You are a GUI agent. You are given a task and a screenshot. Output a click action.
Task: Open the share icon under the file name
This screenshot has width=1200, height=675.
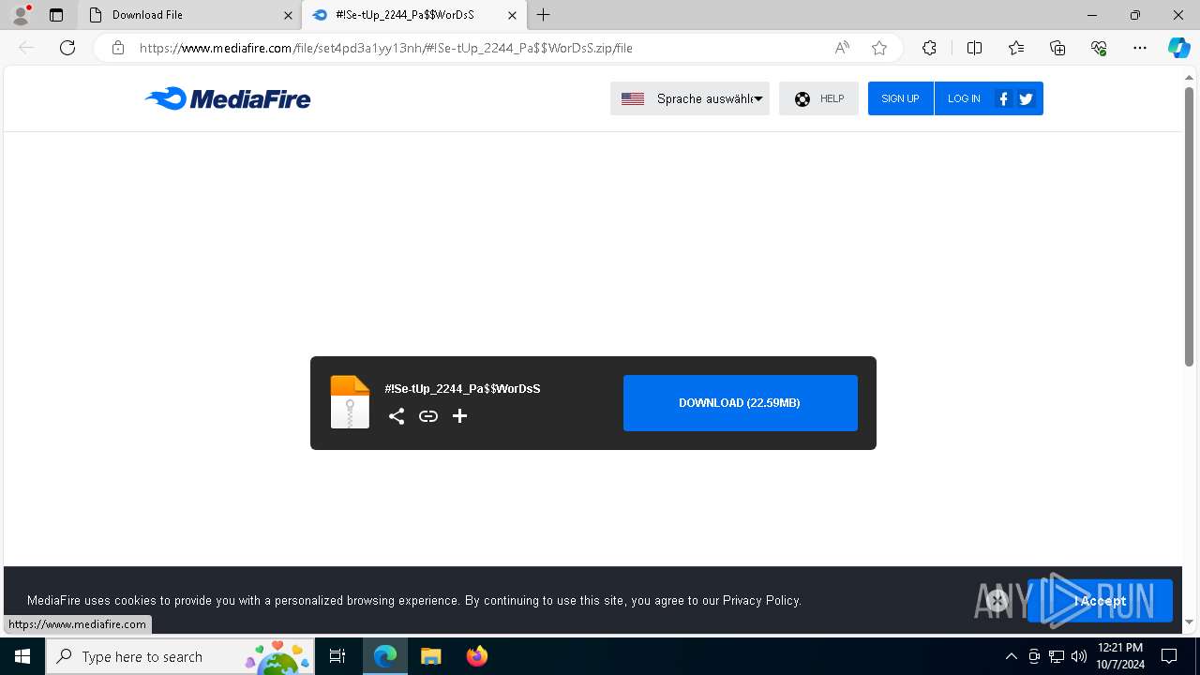397,416
